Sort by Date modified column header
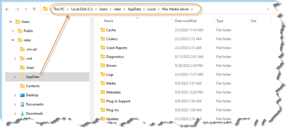The width and height of the screenshot is (287, 129). [186, 21]
